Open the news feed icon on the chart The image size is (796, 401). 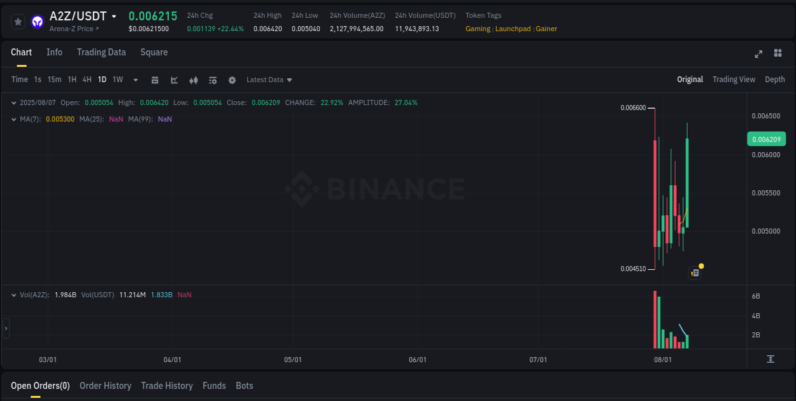point(695,272)
